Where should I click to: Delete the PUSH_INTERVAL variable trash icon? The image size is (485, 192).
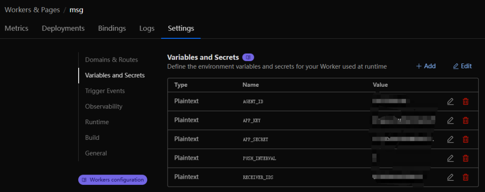466,158
